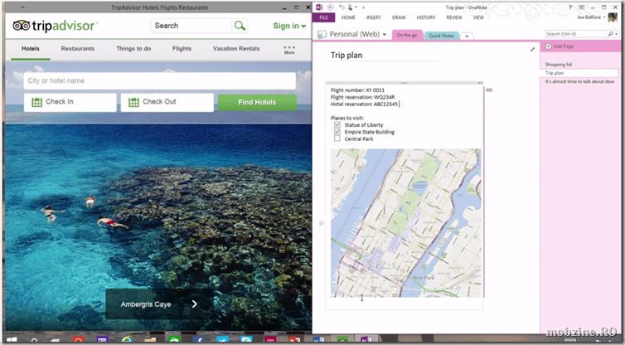
Task: Uncheck the Statue of Liberty checkbox
Action: 337,125
